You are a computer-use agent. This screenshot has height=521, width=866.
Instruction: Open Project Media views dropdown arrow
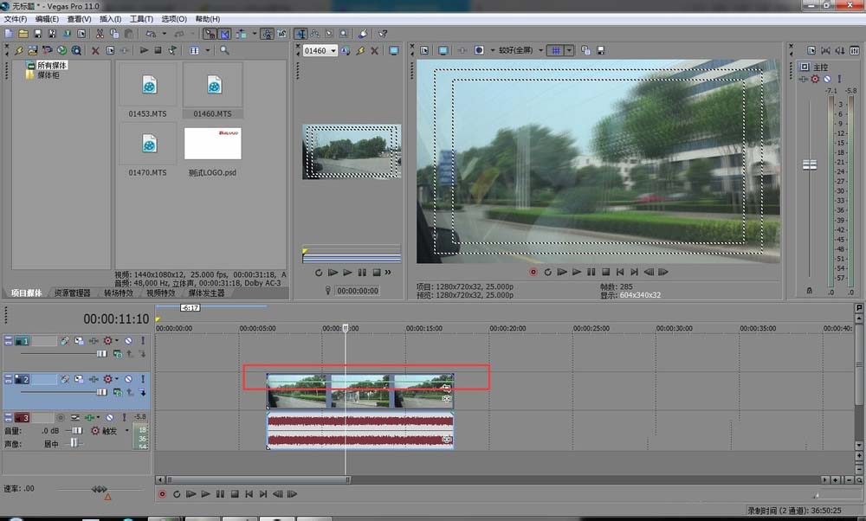tap(208, 50)
